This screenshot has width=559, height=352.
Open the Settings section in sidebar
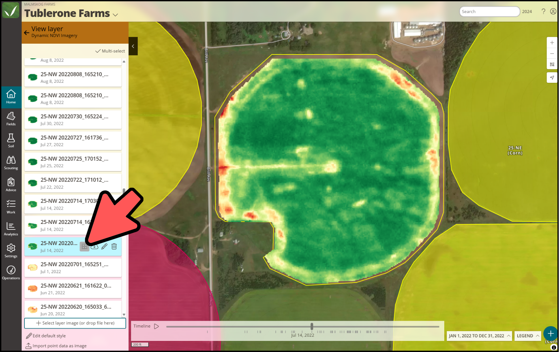click(11, 251)
